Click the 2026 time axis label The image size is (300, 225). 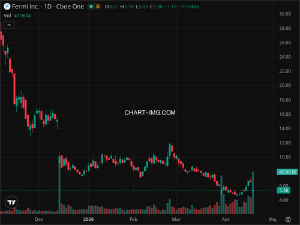pyautogui.click(x=88, y=219)
